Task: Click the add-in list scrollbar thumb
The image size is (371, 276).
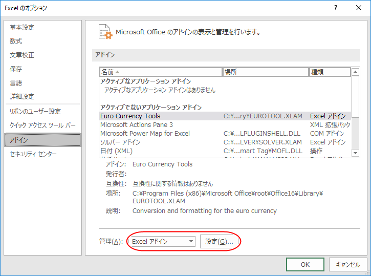Action: pyautogui.click(x=355, y=97)
